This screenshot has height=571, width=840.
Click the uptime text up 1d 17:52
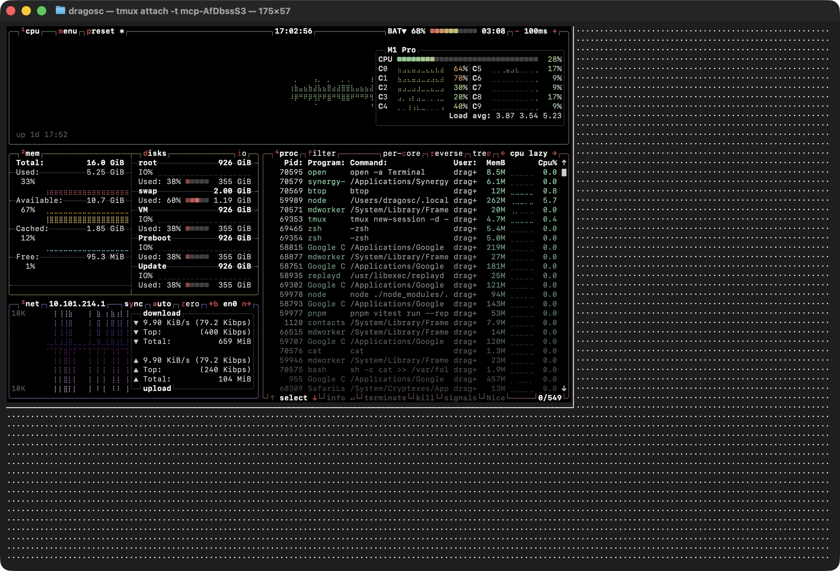click(x=42, y=135)
